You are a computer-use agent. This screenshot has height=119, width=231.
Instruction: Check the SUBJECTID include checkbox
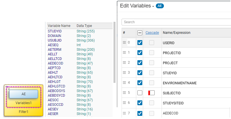[x=140, y=93]
